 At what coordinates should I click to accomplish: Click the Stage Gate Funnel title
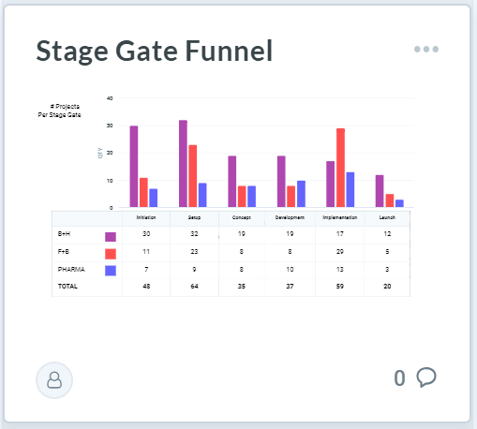(155, 51)
